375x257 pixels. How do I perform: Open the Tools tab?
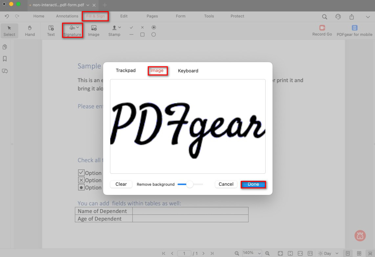209,16
